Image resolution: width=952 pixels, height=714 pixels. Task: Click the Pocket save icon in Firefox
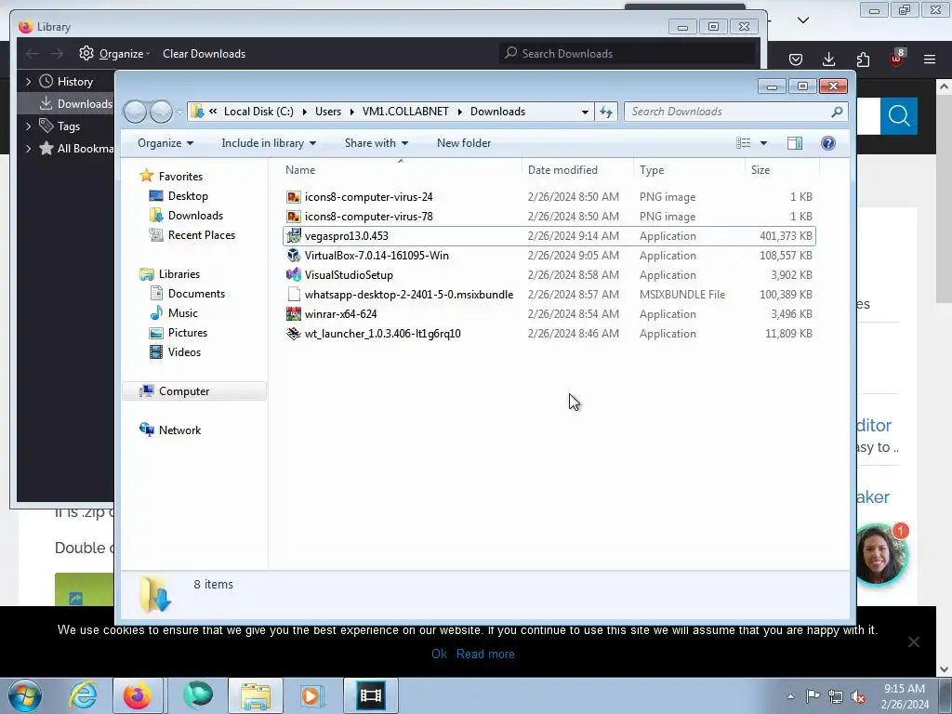(x=796, y=59)
